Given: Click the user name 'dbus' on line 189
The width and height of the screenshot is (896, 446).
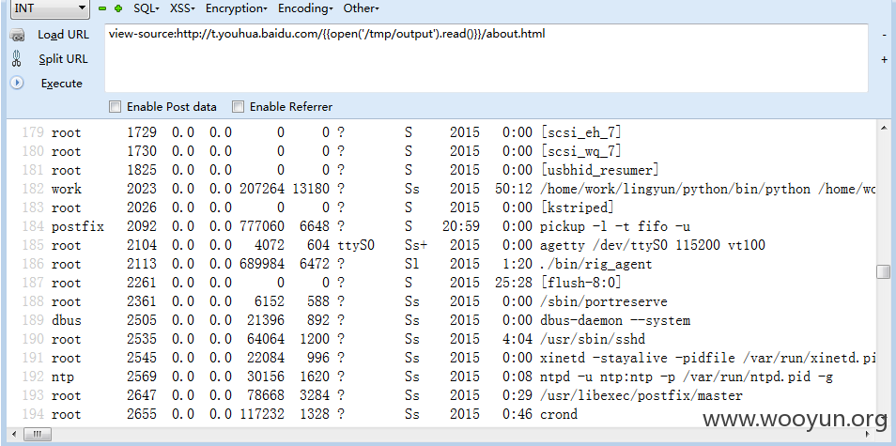Looking at the screenshot, I should coord(67,321).
